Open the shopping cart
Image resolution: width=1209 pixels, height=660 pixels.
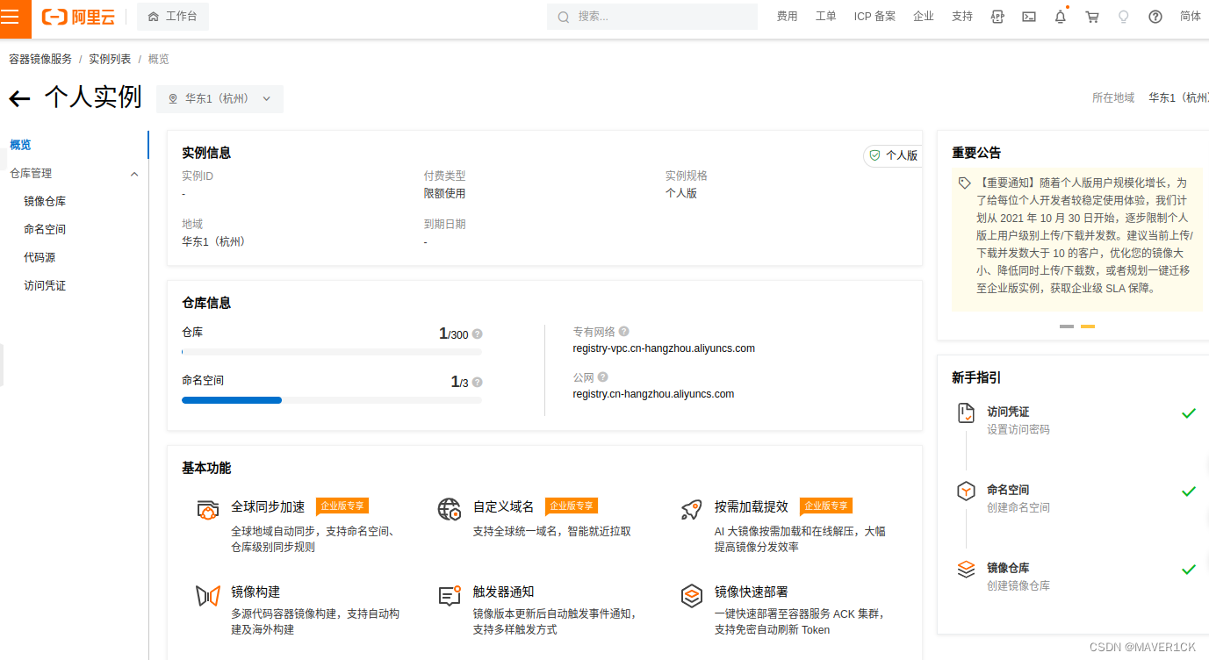point(1092,17)
